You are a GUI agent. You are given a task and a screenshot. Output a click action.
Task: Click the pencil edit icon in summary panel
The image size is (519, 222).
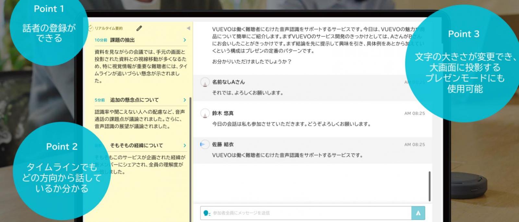coord(139,28)
